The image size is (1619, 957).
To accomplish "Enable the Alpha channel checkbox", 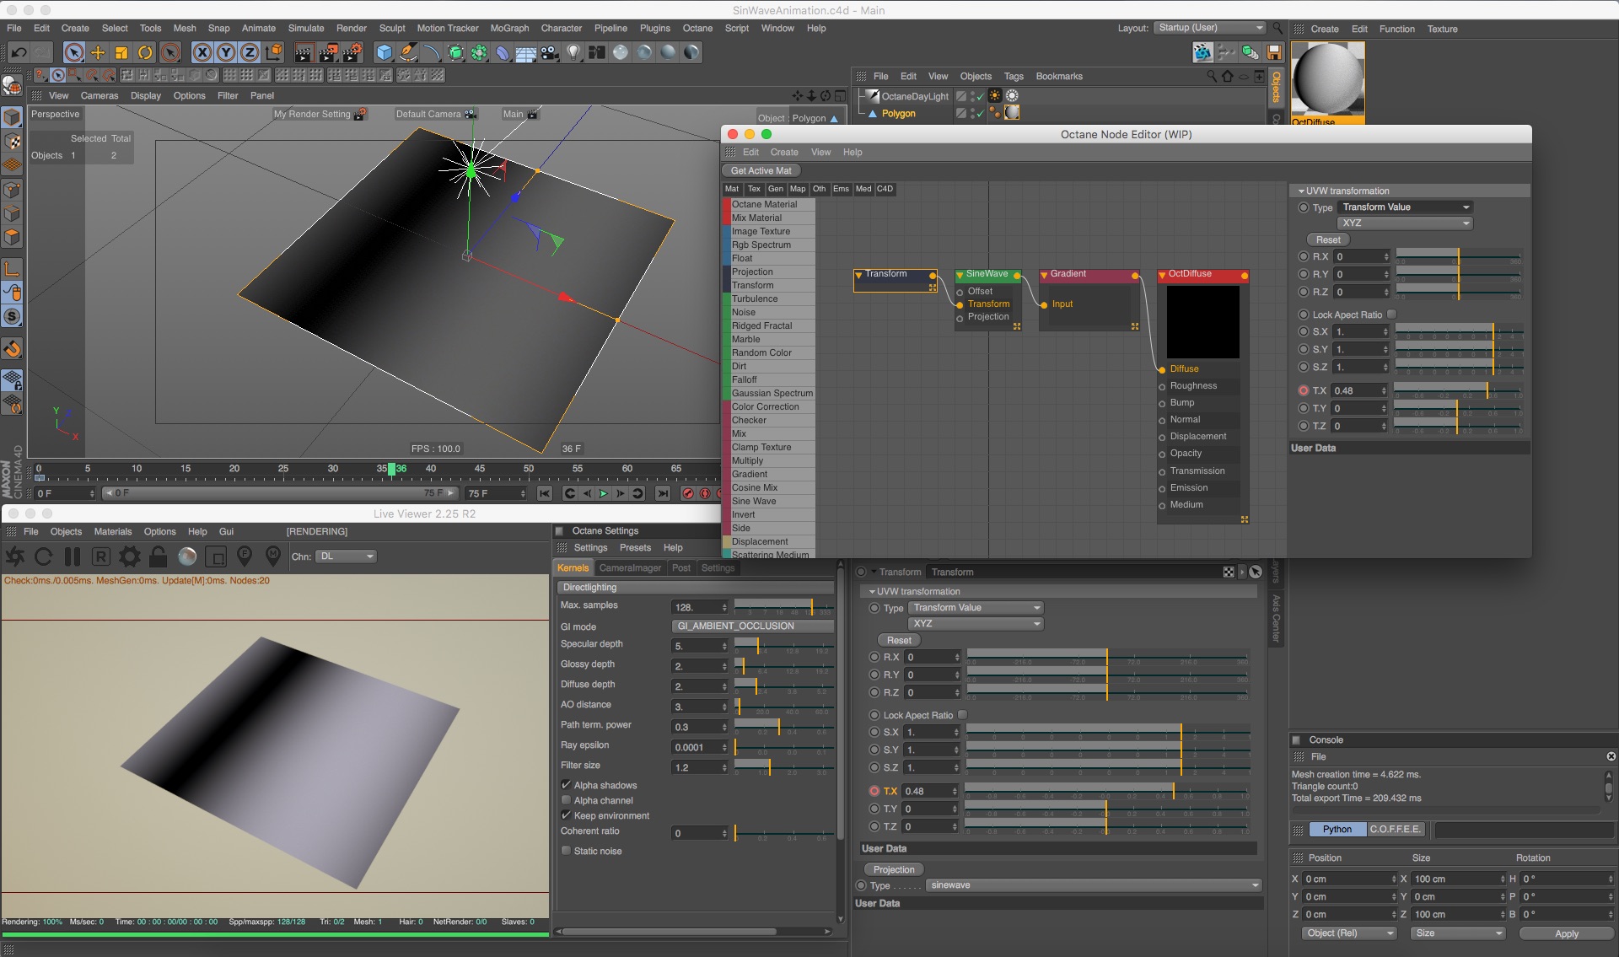I will 567,800.
